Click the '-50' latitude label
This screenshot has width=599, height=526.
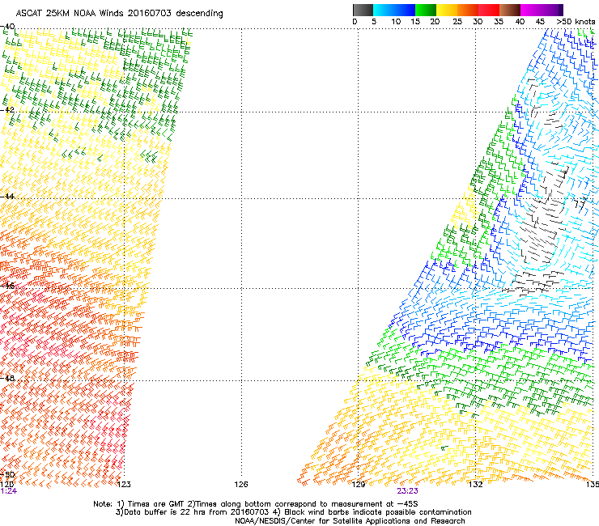[7, 475]
